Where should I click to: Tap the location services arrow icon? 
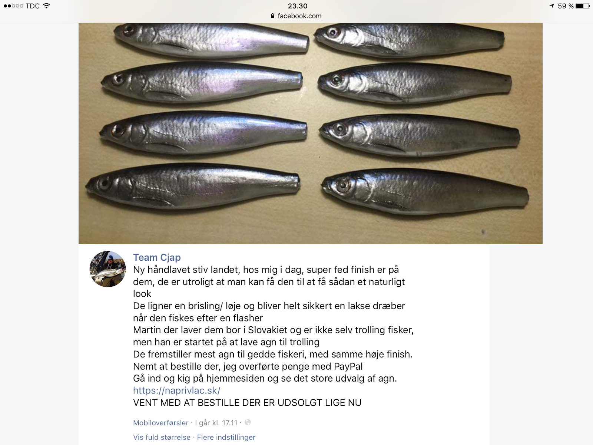pos(552,6)
